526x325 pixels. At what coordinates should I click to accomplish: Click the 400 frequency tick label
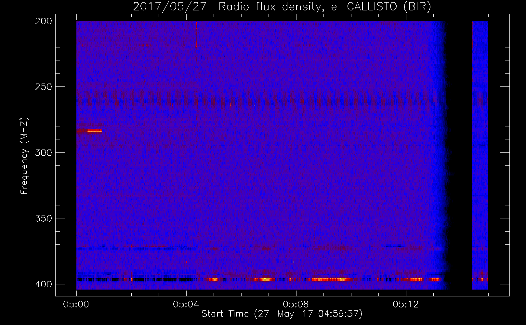point(44,284)
